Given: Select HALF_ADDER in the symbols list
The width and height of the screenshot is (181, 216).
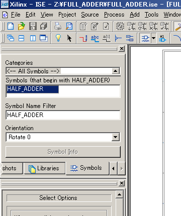Looking at the screenshot, I should coord(32,89).
